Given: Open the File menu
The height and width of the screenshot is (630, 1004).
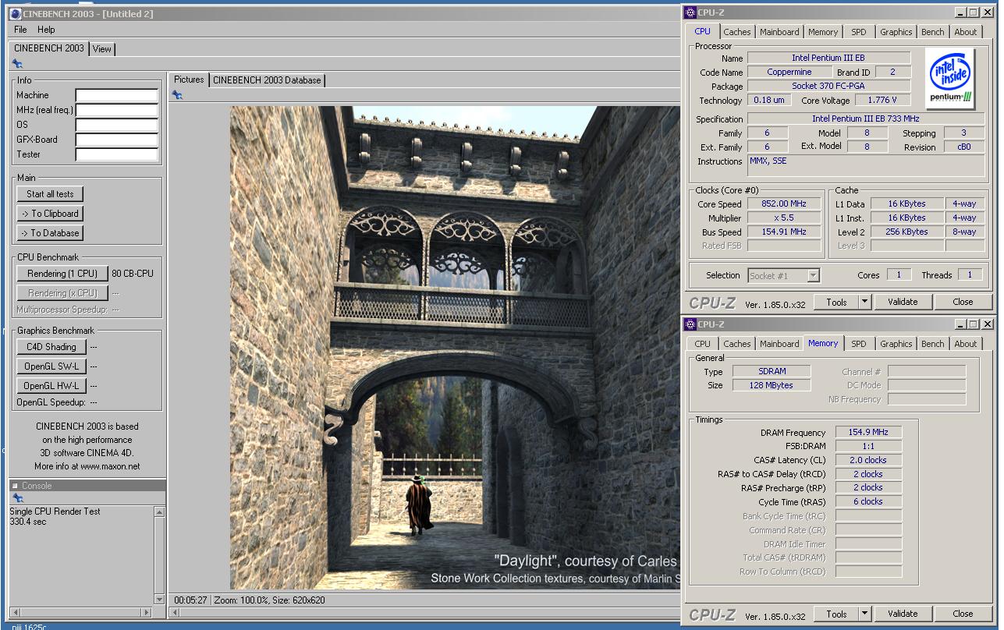Looking at the screenshot, I should coord(21,30).
